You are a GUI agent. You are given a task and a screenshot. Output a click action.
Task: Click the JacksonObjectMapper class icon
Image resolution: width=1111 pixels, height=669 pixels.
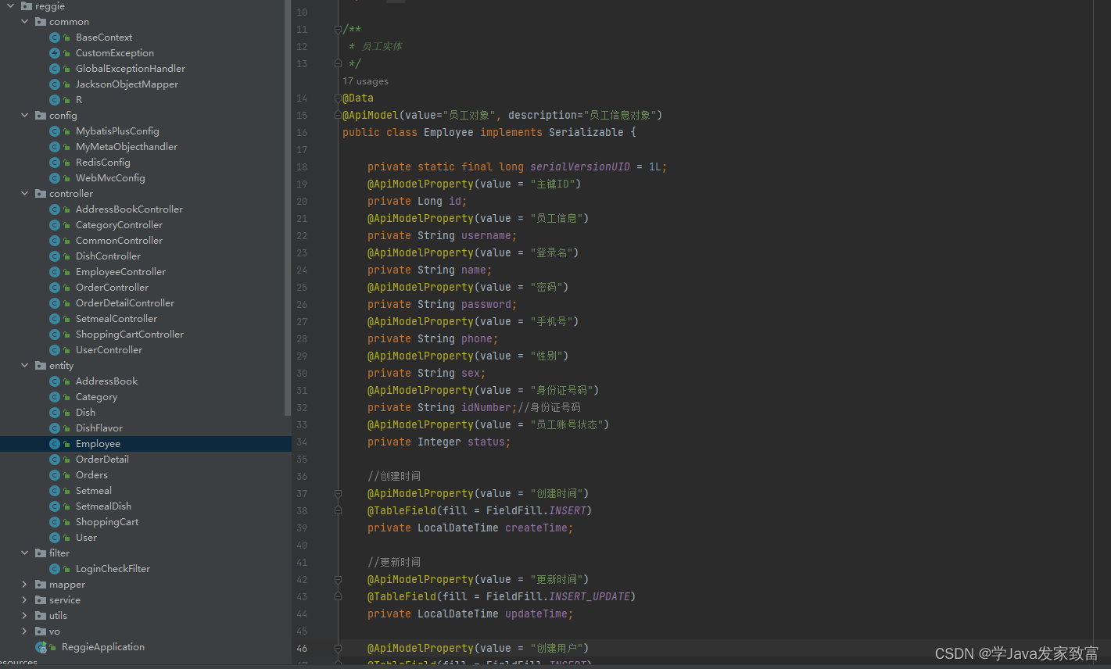click(55, 84)
